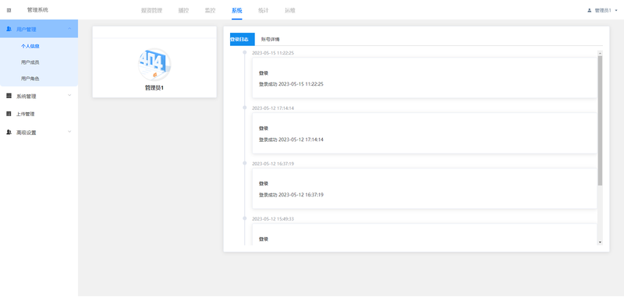
Task: Go to the 运维 top tab
Action: coord(290,11)
